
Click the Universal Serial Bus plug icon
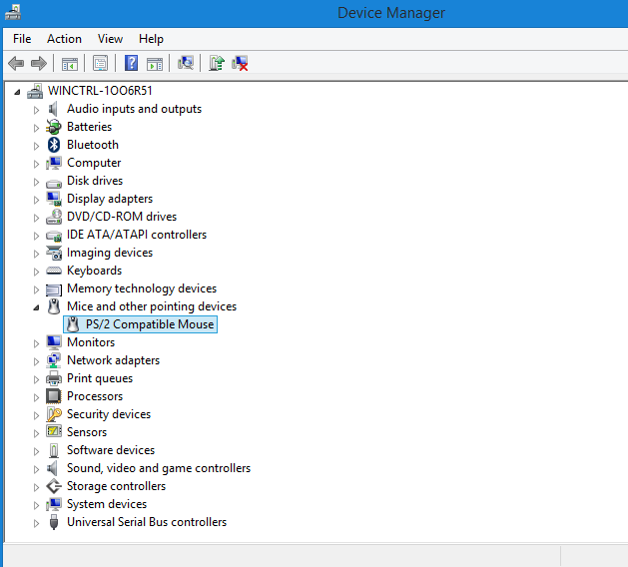click(54, 522)
